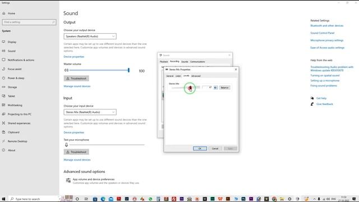Open output Device properties link
This screenshot has width=359, height=202.
click(x=73, y=57)
